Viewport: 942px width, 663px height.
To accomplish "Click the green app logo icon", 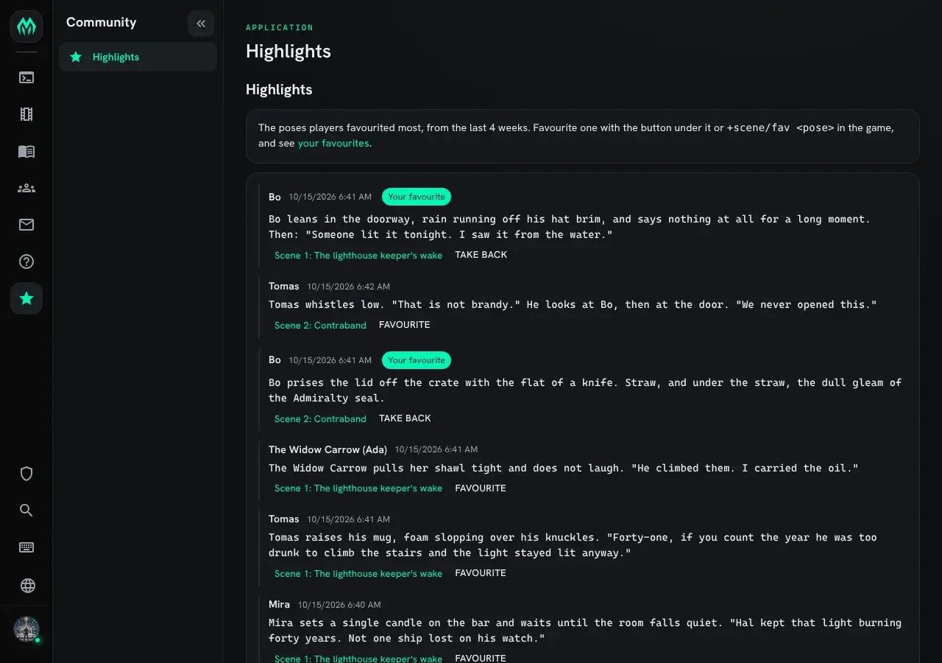I will (x=26, y=27).
